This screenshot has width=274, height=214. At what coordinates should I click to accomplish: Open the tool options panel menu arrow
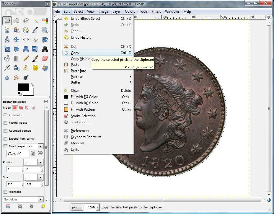point(46,102)
